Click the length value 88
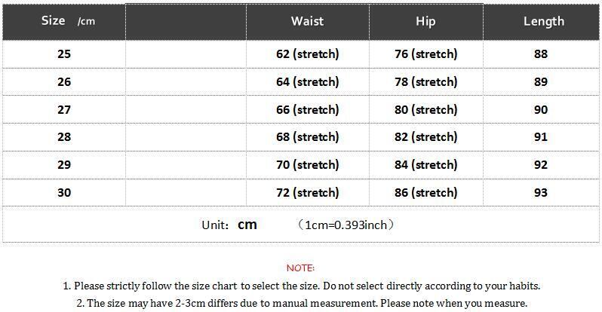 point(540,54)
